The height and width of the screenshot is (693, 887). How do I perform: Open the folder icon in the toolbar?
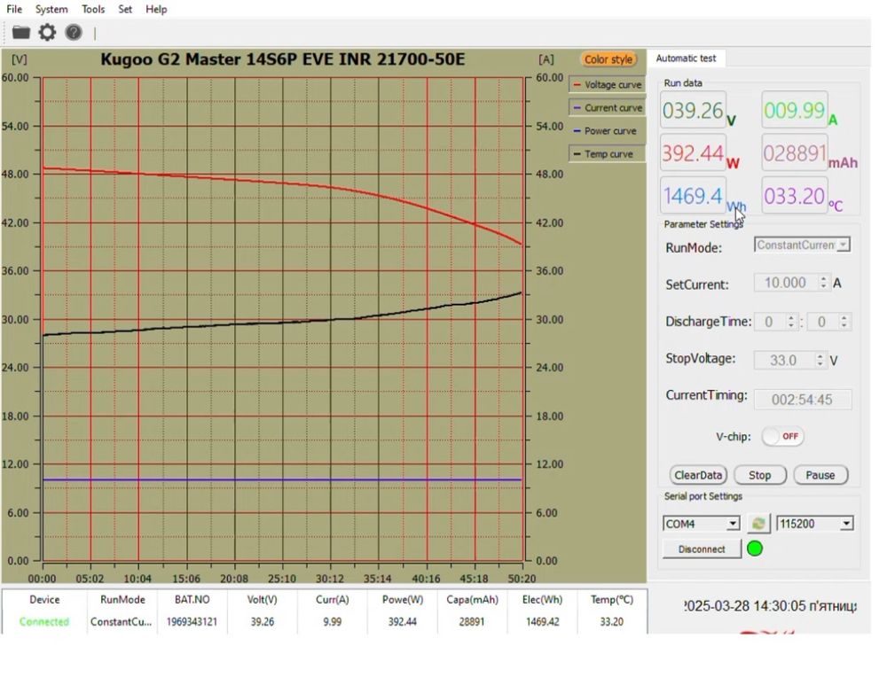click(21, 32)
